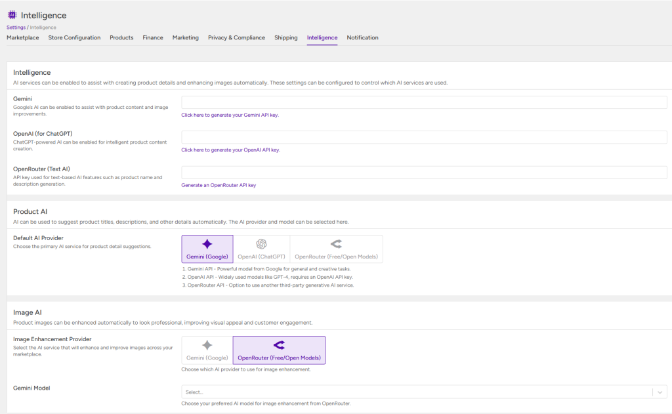Go to the Store Configuration tab
Viewport: 672px width, 414px height.
(75, 37)
